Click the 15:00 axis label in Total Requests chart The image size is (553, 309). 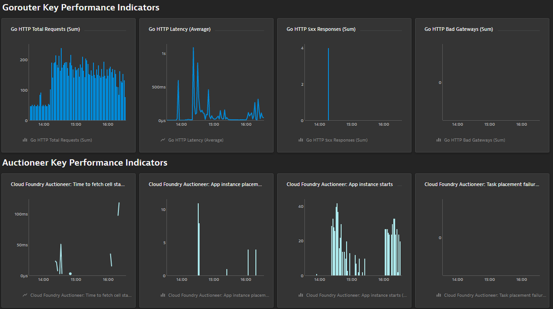tap(76, 124)
